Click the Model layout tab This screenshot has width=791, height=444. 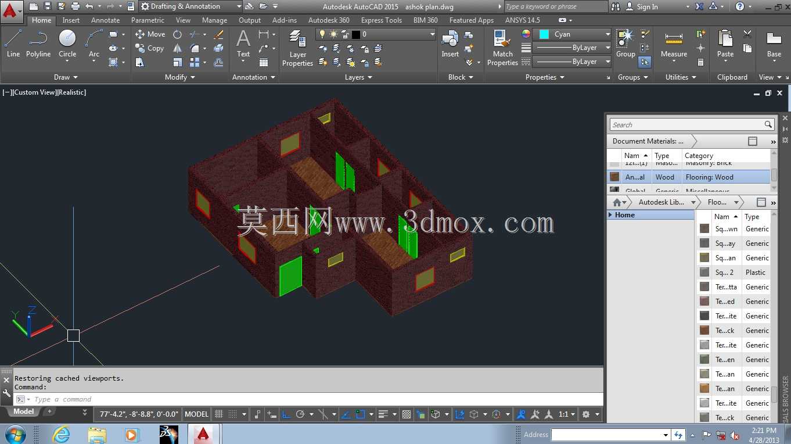(23, 411)
